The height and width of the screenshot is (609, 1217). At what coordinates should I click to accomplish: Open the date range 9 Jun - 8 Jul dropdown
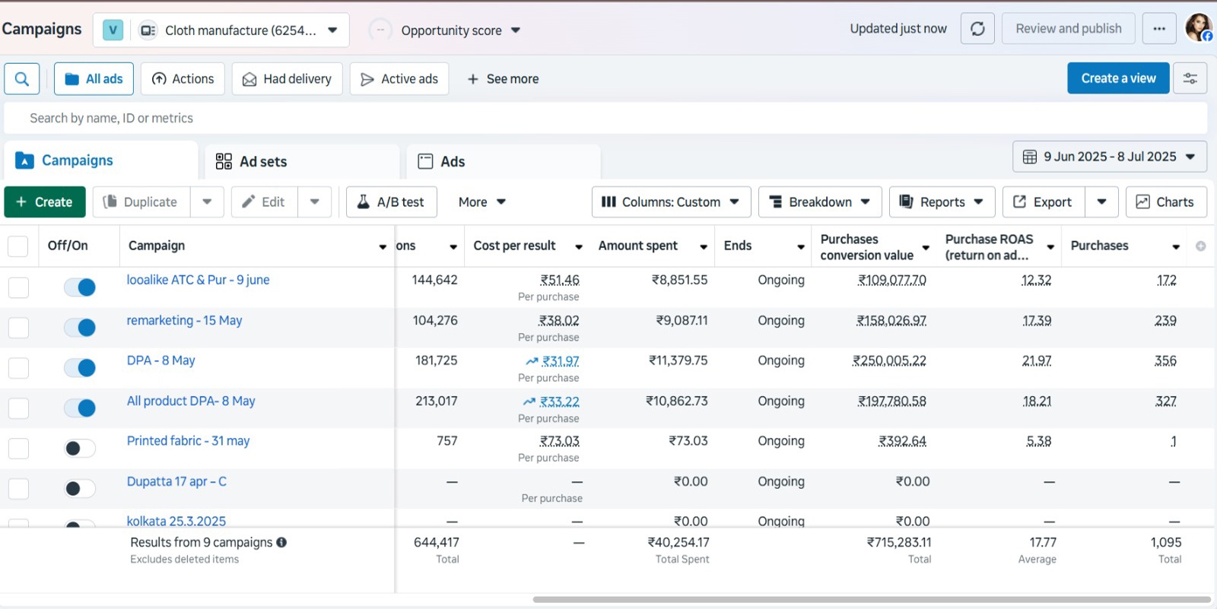[x=1109, y=157]
